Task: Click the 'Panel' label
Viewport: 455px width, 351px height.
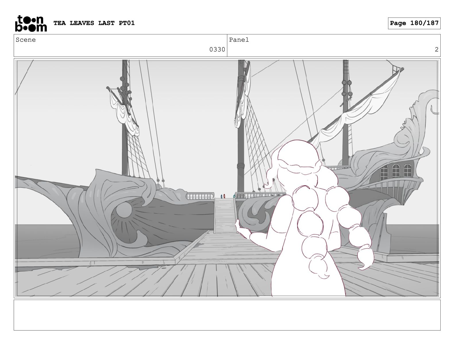Action: tap(239, 40)
